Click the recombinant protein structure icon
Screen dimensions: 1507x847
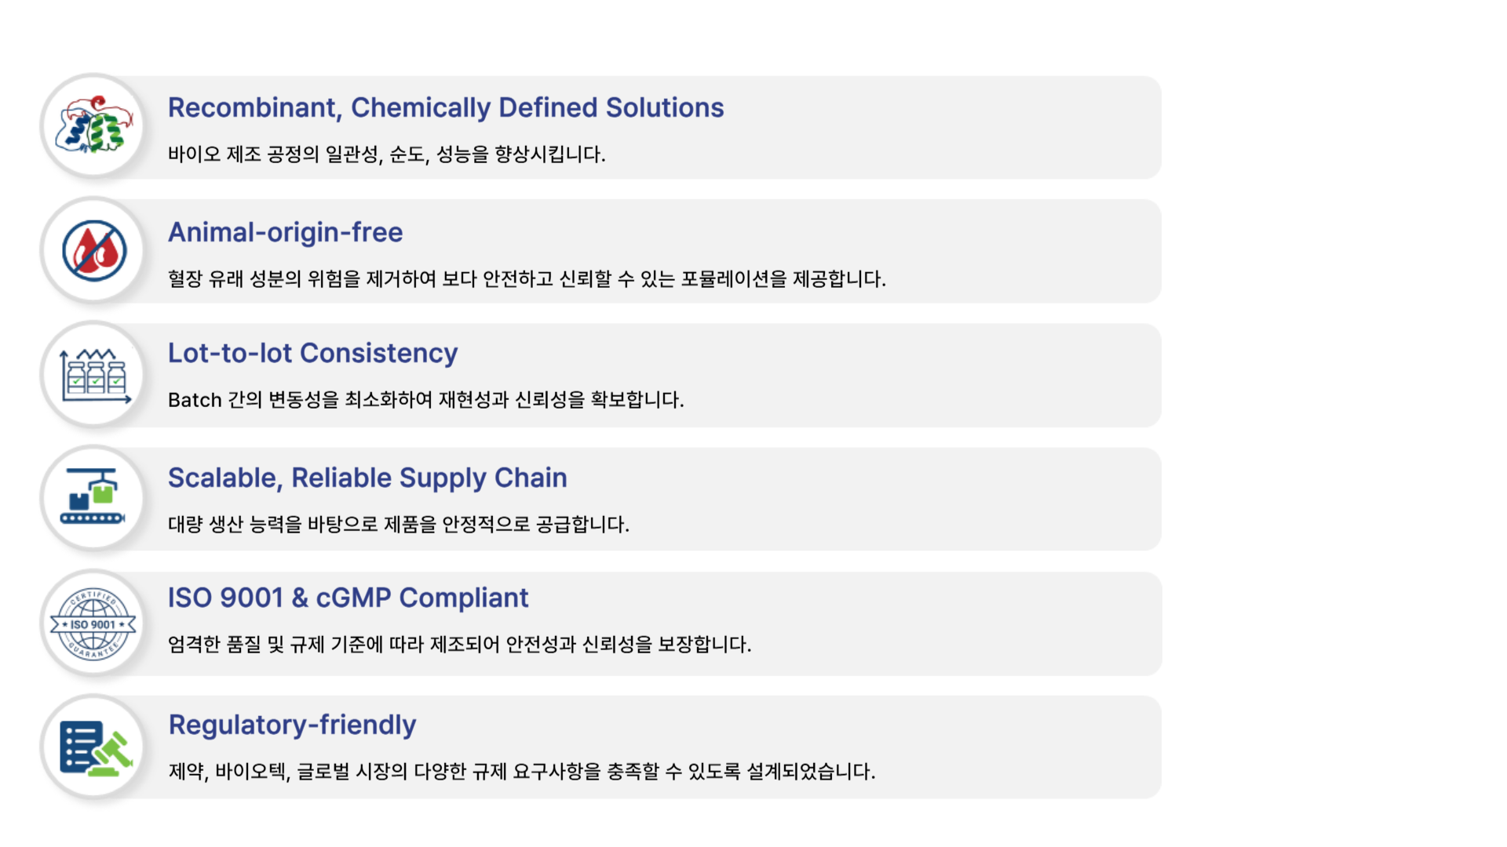(94, 126)
